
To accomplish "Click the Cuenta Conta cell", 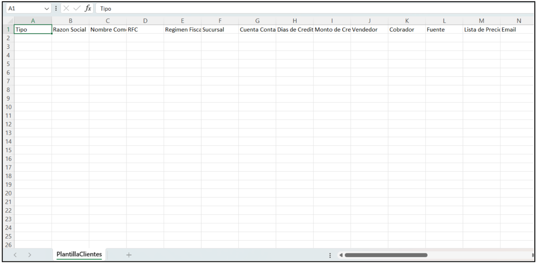I will point(257,30).
